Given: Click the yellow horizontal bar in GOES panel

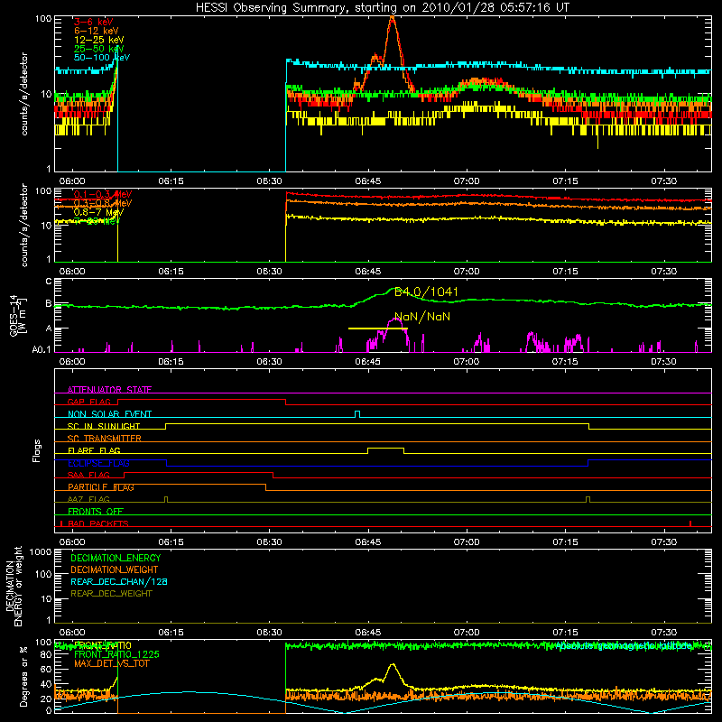Looking at the screenshot, I should [377, 329].
